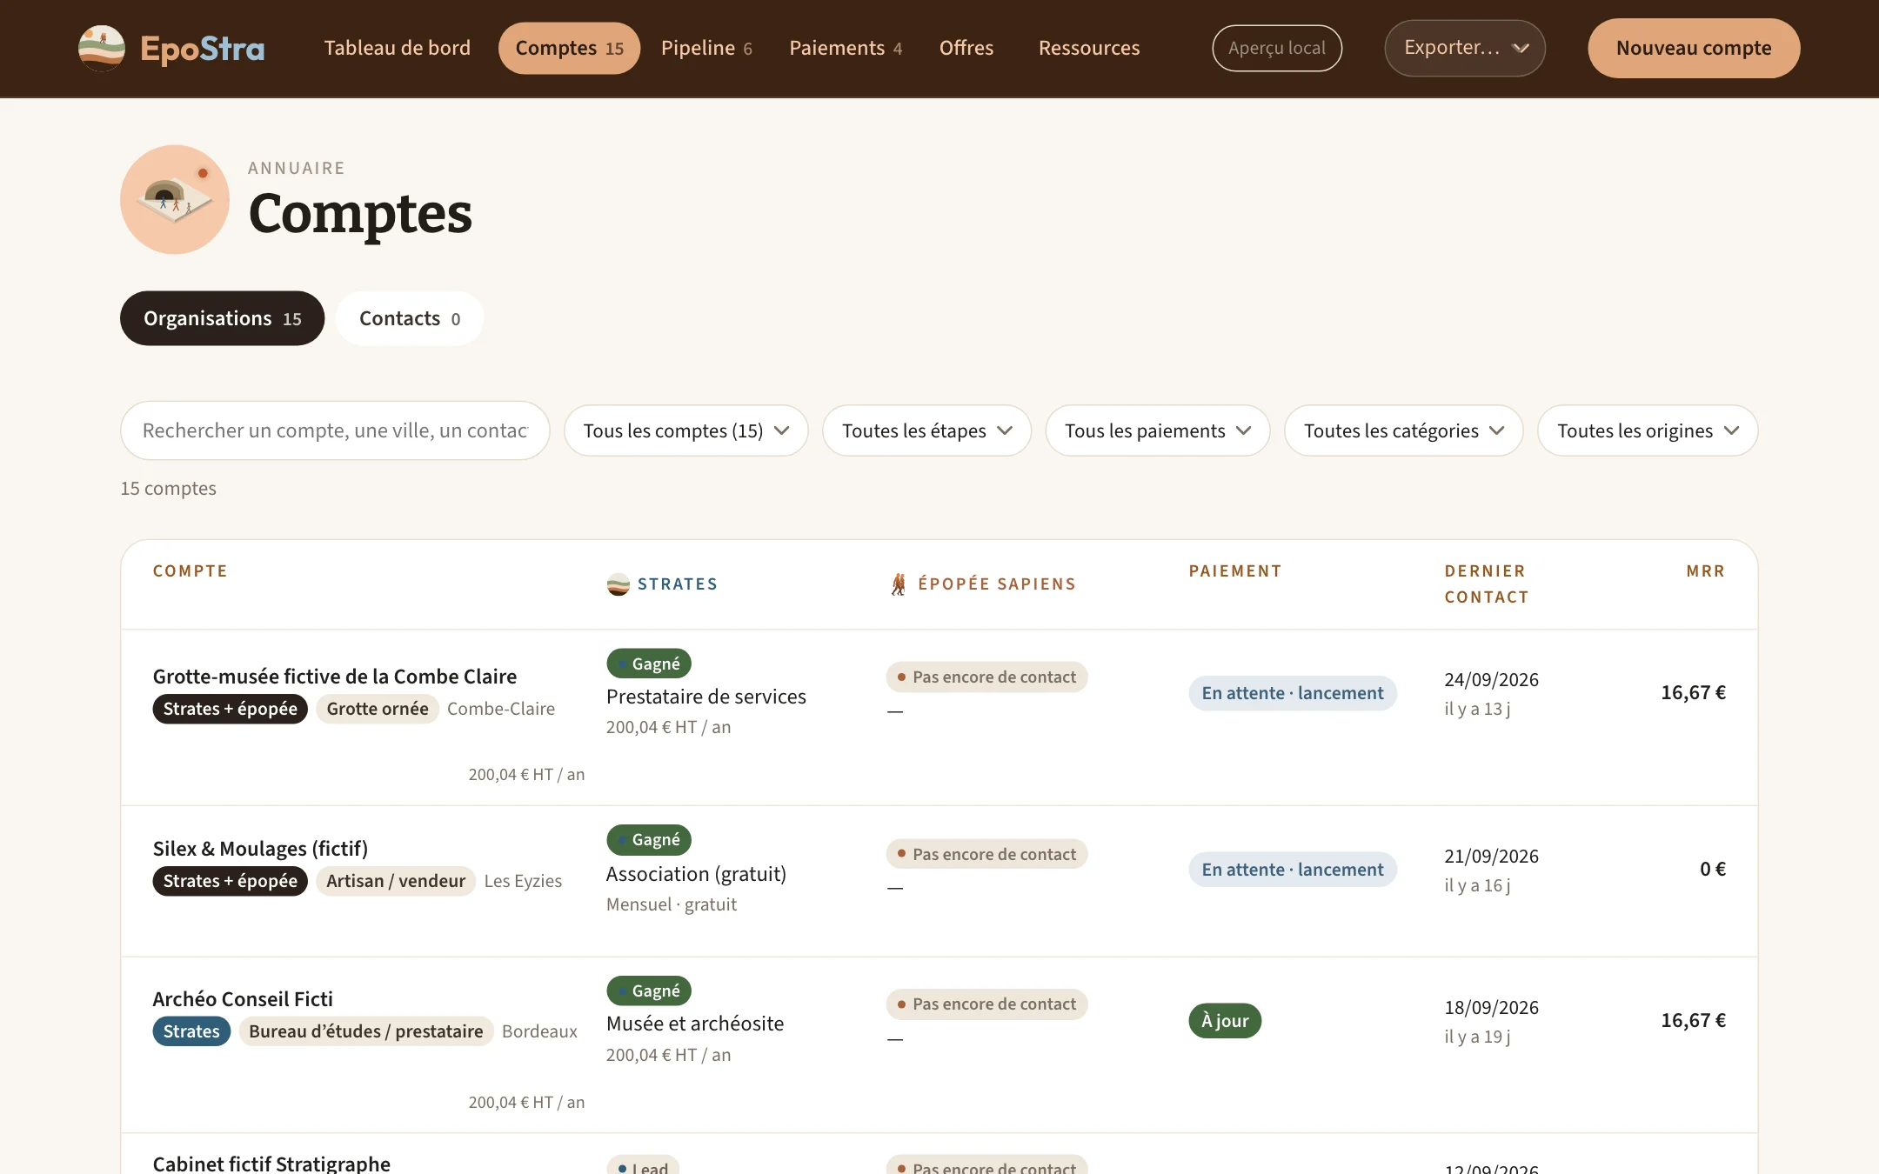Click the account search field
This screenshot has height=1174, width=1879.
point(335,430)
